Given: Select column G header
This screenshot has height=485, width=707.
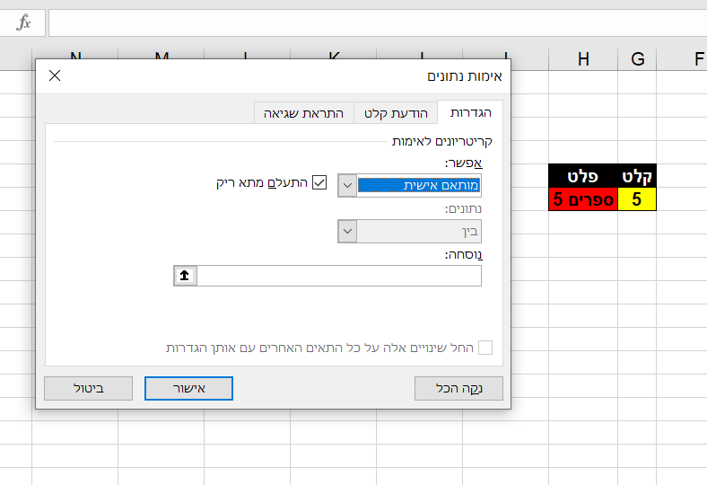Looking at the screenshot, I should tap(637, 59).
